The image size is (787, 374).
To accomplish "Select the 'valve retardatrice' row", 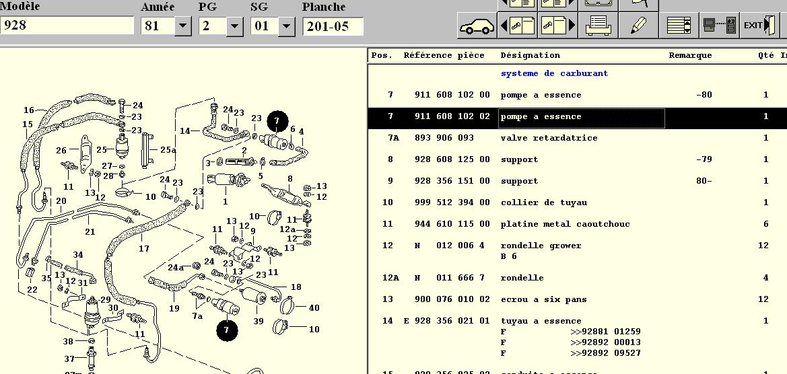I will pyautogui.click(x=577, y=138).
